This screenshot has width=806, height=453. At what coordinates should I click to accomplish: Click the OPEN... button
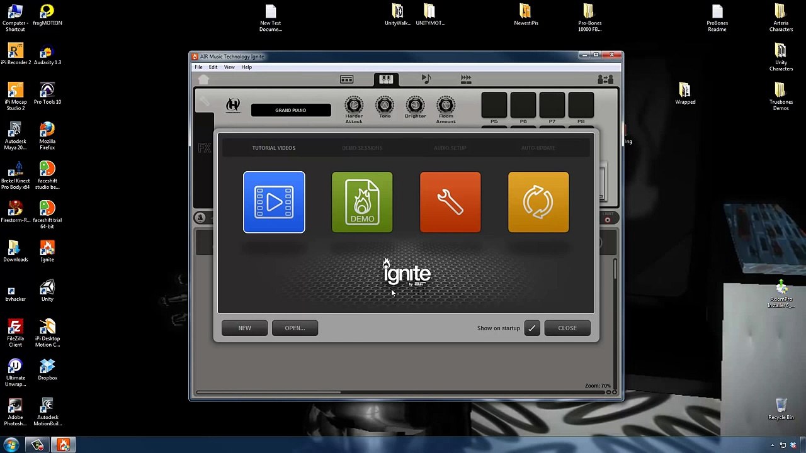[295, 328]
